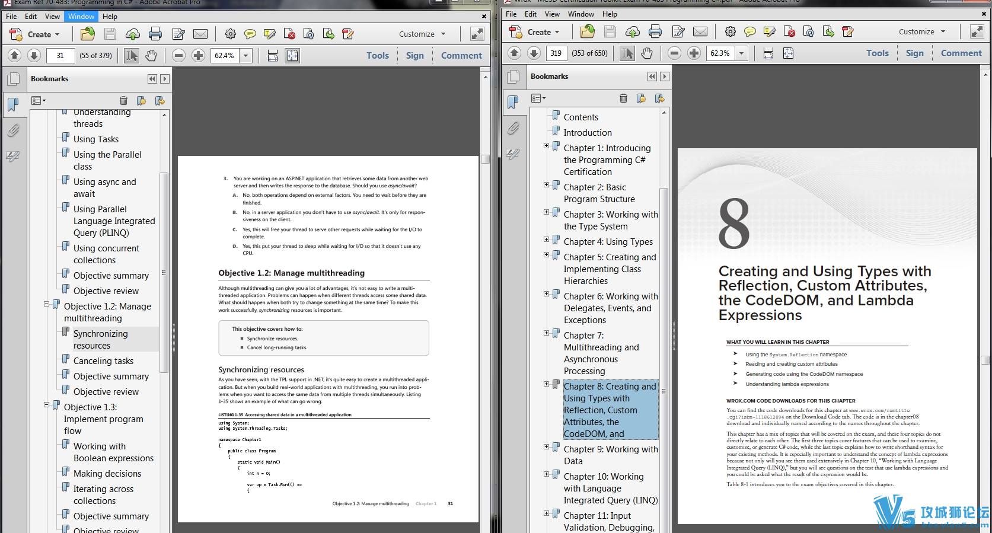The width and height of the screenshot is (992, 533).
Task: Go to next page in right window
Action: coord(534,53)
